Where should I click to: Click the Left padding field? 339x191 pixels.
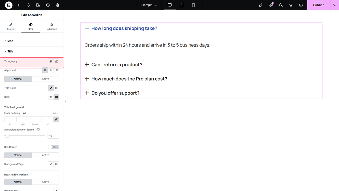click(47, 119)
